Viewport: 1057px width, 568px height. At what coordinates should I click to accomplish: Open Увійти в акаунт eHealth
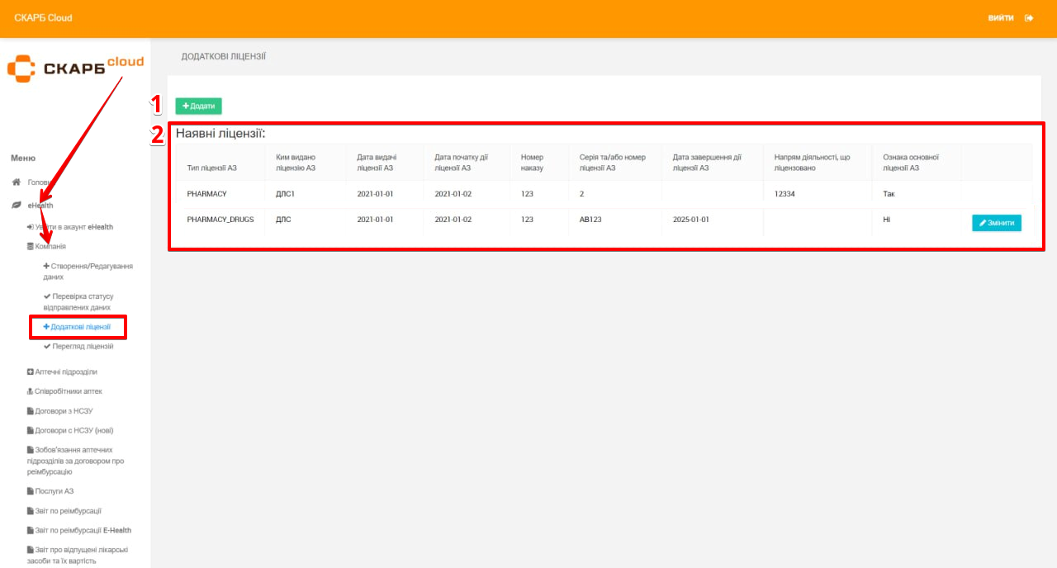(73, 226)
